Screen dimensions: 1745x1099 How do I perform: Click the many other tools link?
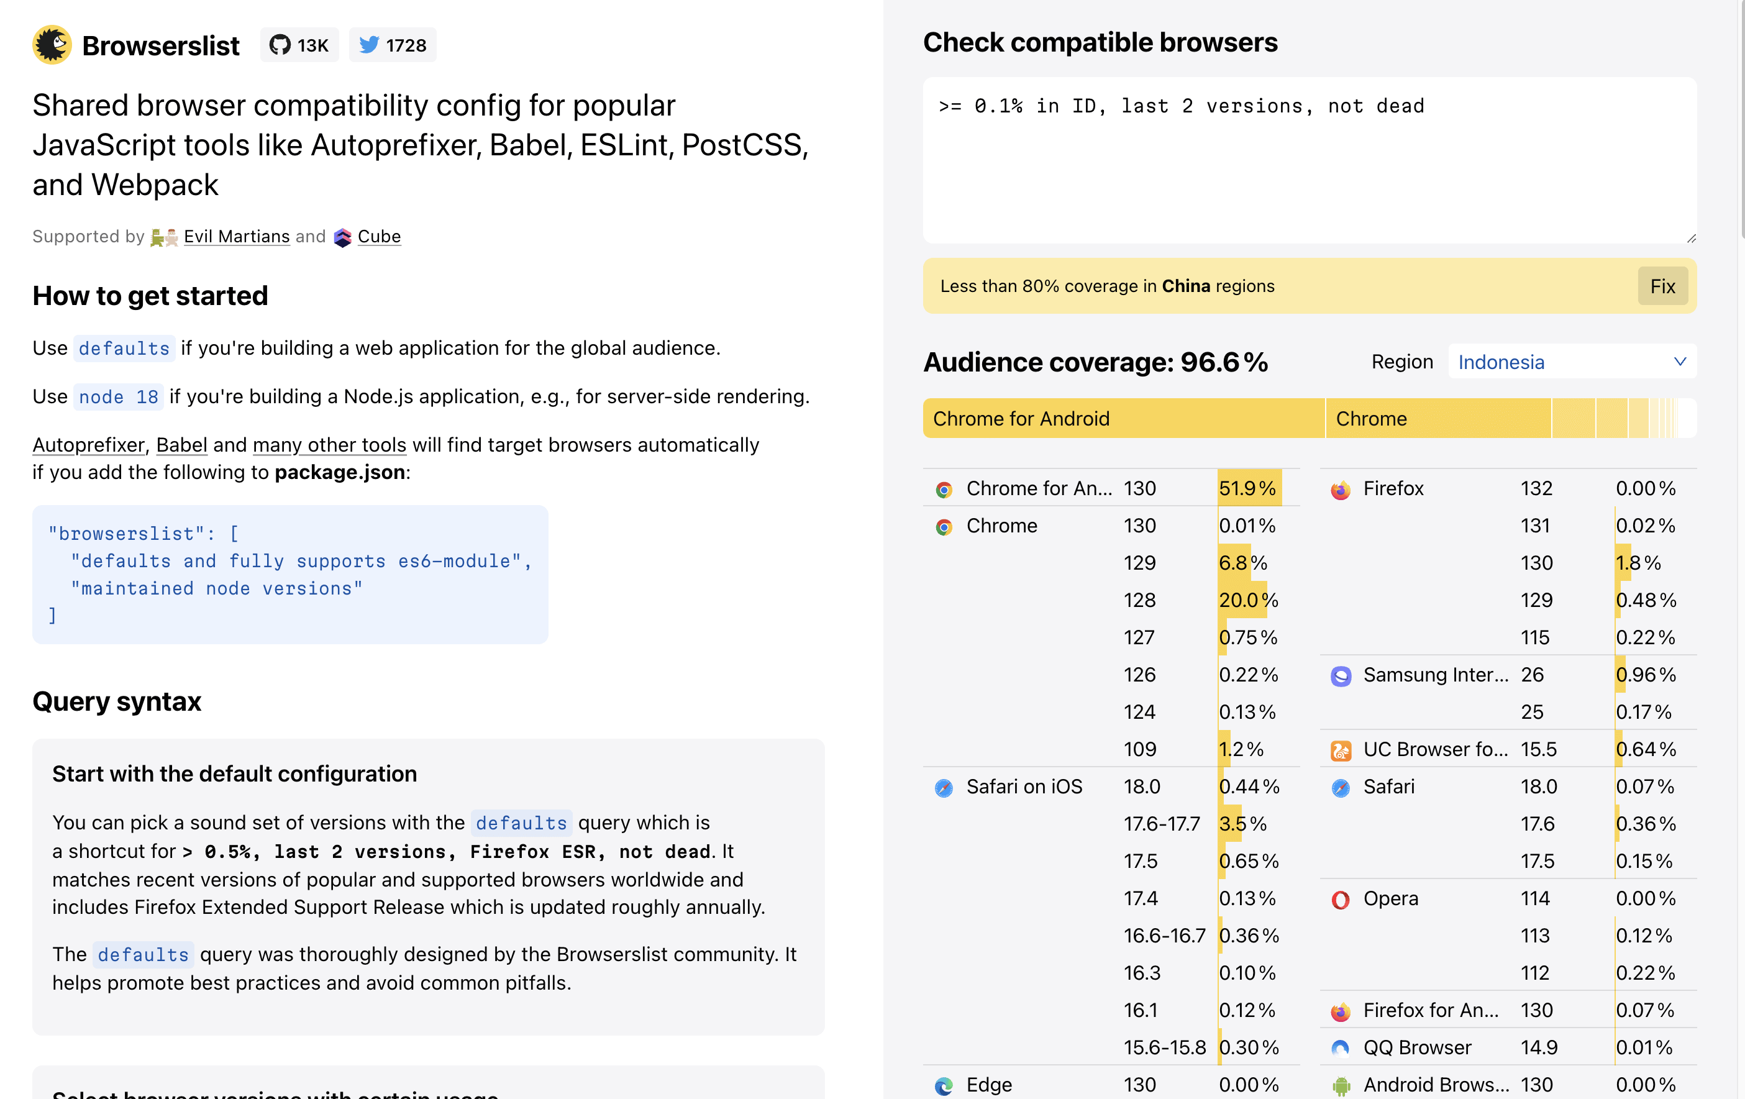pos(328,444)
